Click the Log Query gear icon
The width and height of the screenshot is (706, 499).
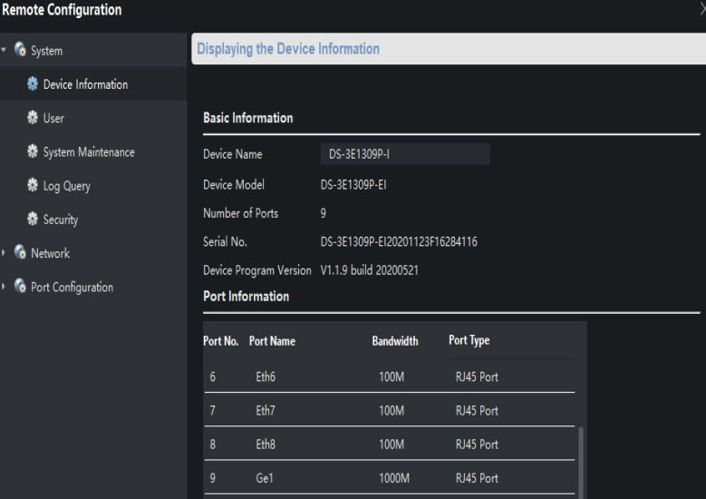pyautogui.click(x=33, y=185)
